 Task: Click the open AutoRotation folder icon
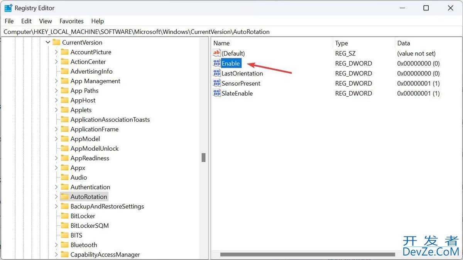point(64,196)
